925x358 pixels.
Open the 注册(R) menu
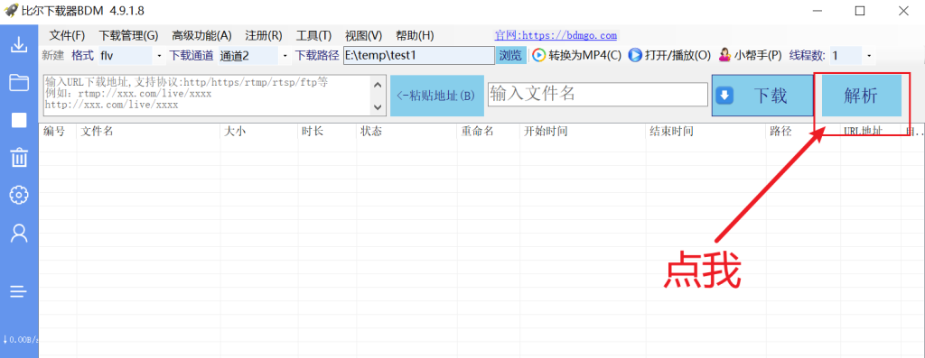[264, 35]
